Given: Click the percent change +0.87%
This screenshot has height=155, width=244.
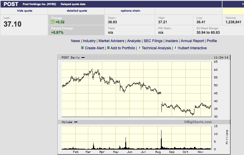Looking at the screenshot, I should pos(57,33).
